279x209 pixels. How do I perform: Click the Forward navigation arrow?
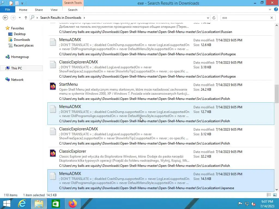click(x=13, y=18)
